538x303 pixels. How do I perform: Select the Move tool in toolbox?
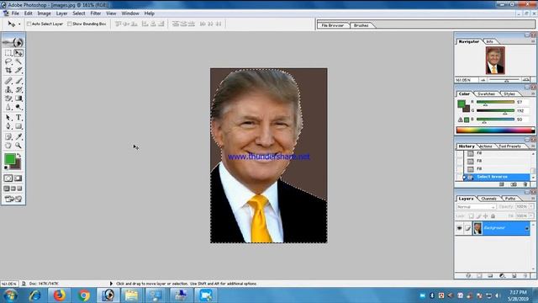click(18, 53)
